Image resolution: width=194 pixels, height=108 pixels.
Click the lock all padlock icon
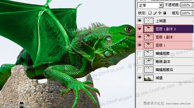(165, 13)
